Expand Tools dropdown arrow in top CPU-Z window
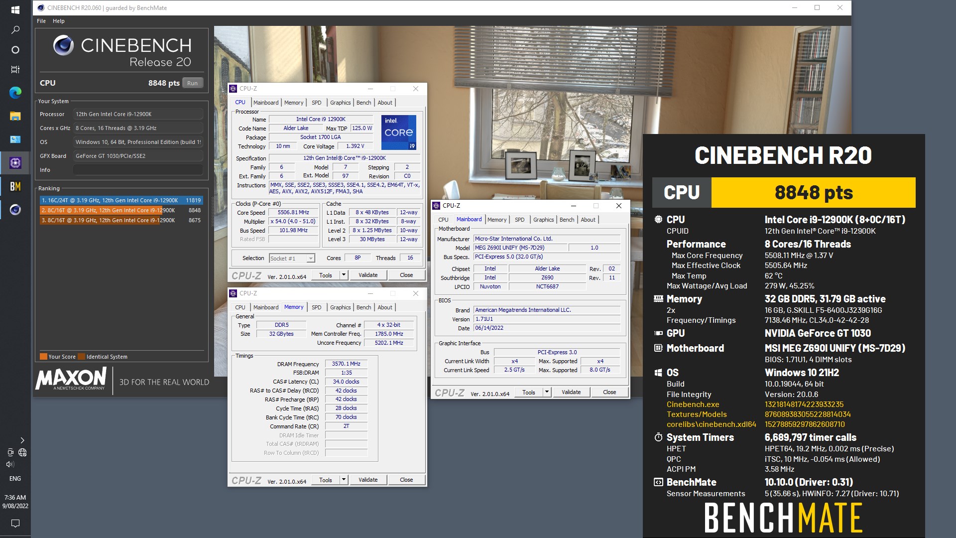 [344, 275]
